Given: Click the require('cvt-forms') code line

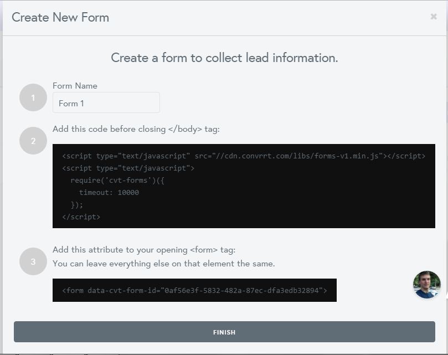Looking at the screenshot, I should tap(117, 181).
